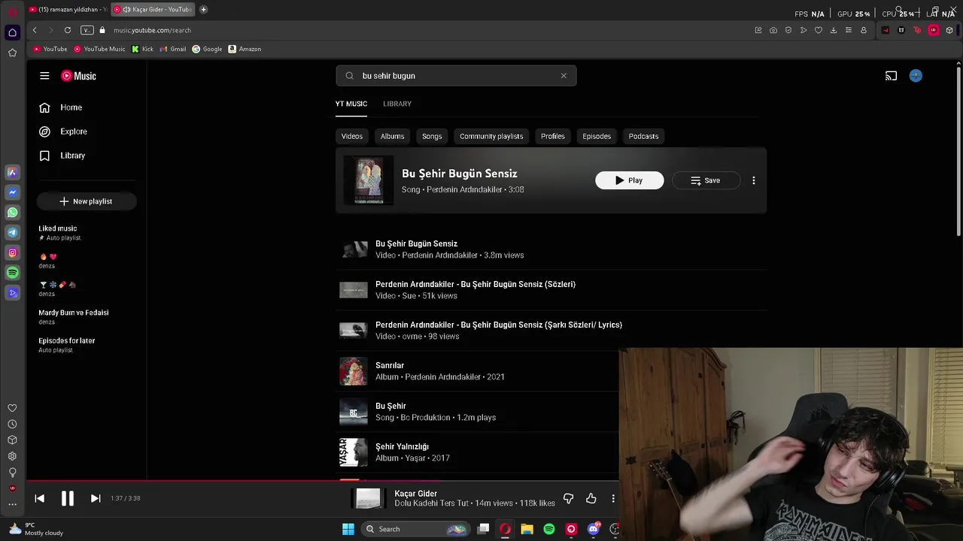This screenshot has width=963, height=541.
Task: Click the search magnifier icon in the search box
Action: click(349, 76)
